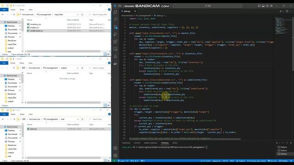This screenshot has width=294, height=165.
Task: Select undelivered.csv in input_files window
Action: pos(36,31)
